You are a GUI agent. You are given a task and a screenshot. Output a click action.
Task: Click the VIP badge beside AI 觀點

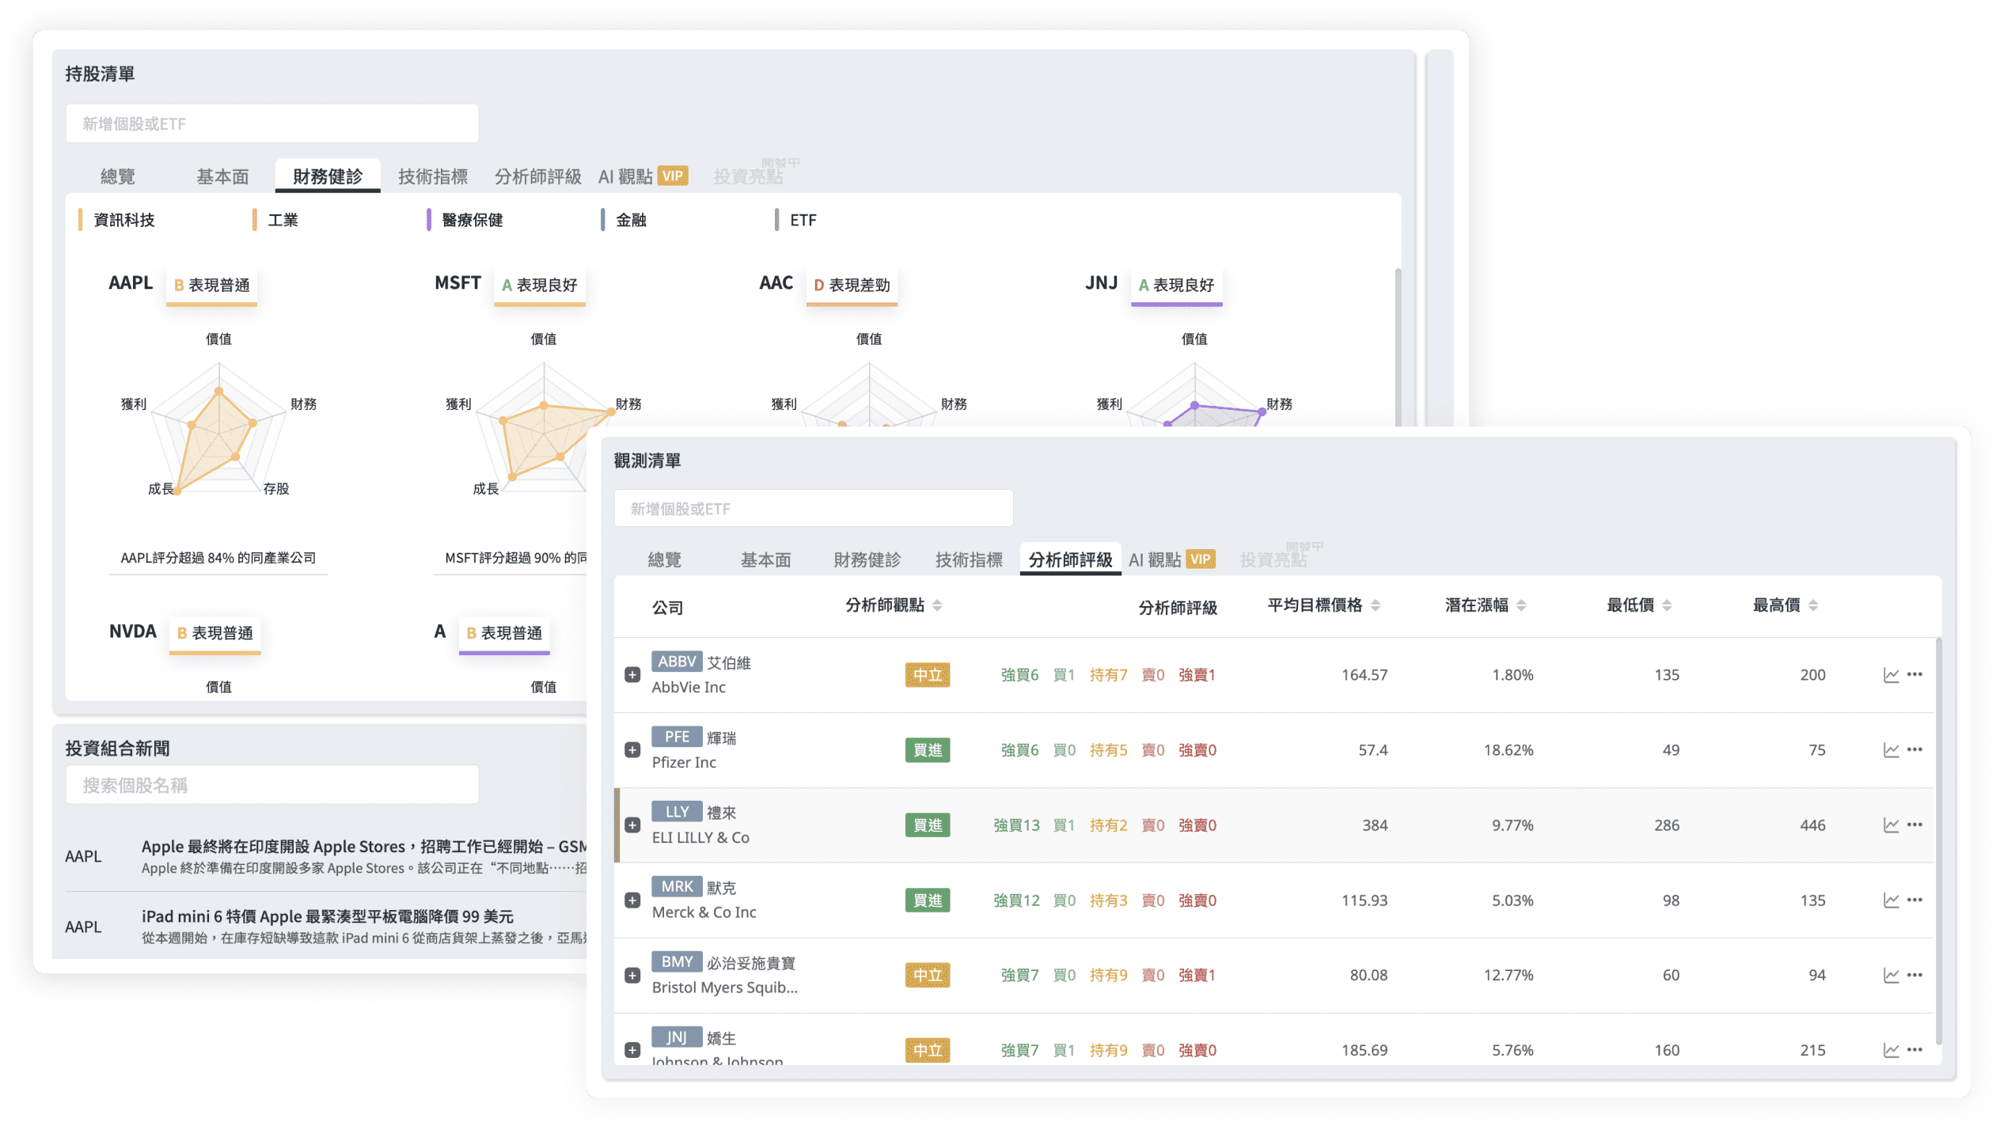coord(1201,559)
